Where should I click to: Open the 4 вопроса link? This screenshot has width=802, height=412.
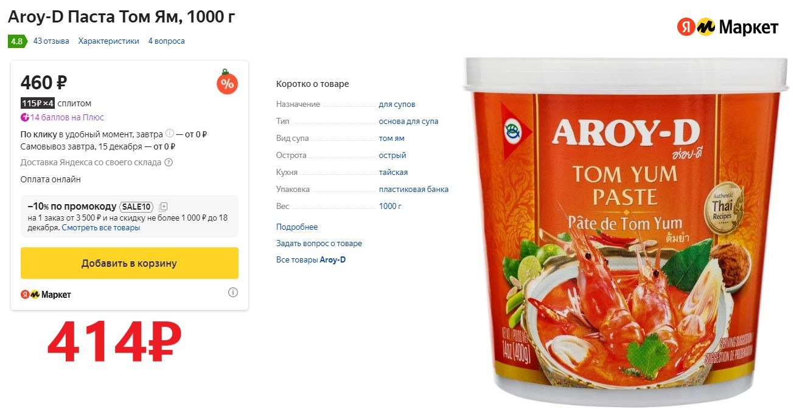(166, 41)
